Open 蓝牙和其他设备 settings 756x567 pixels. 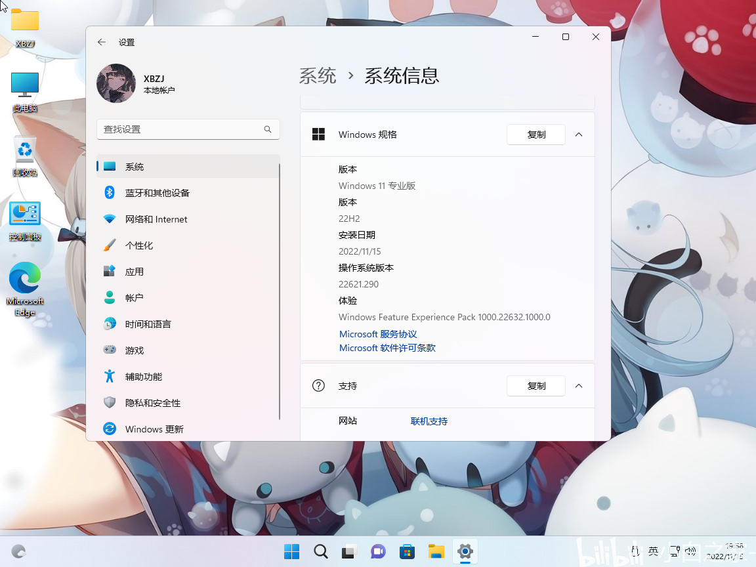pos(188,193)
